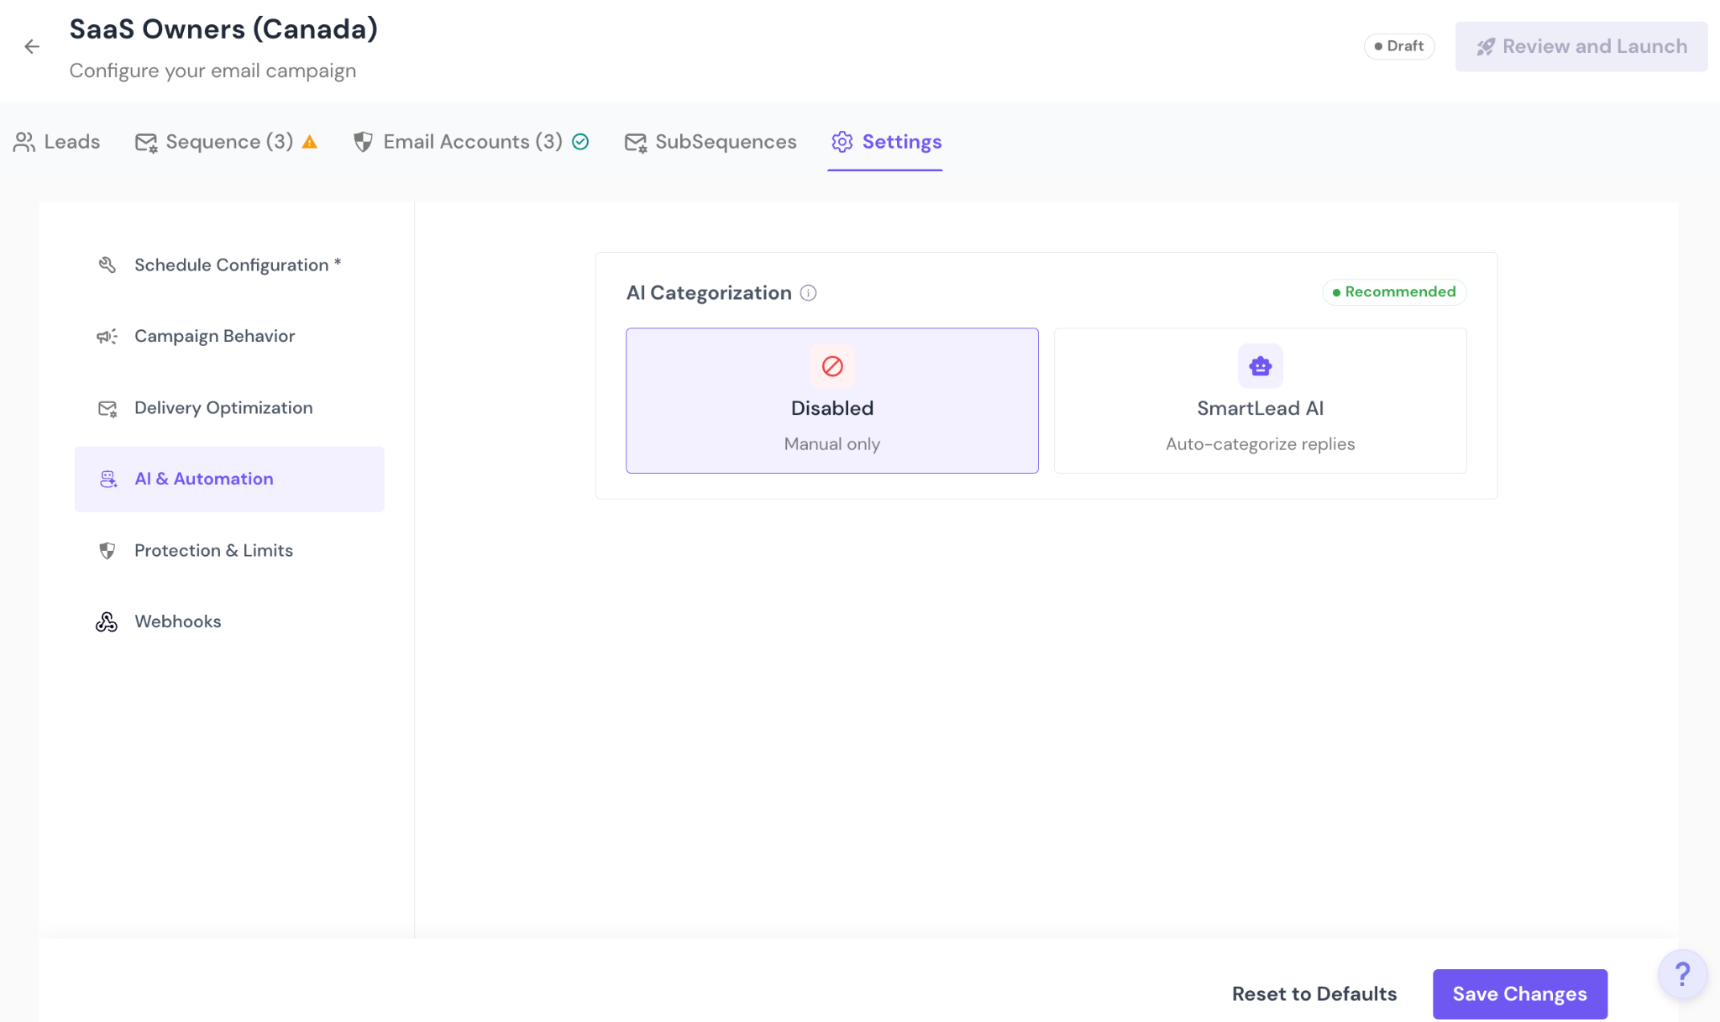Open Protection & Limits section

tap(213, 551)
